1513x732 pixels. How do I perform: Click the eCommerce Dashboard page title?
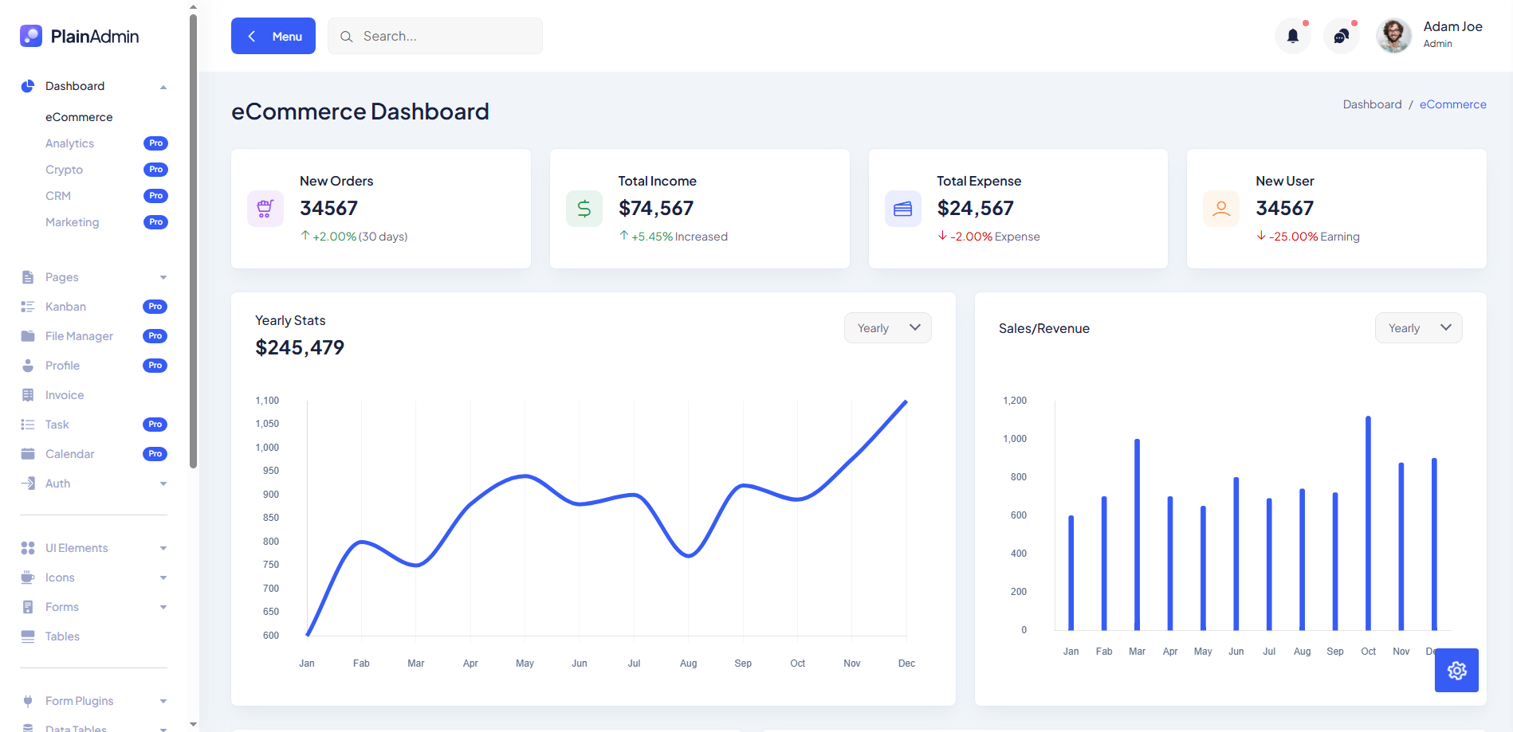click(x=360, y=112)
